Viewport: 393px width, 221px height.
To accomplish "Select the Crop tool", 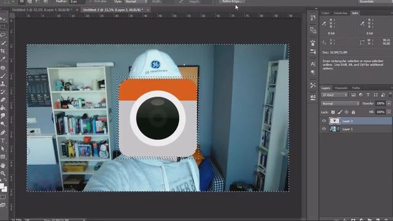I will pos(2,51).
